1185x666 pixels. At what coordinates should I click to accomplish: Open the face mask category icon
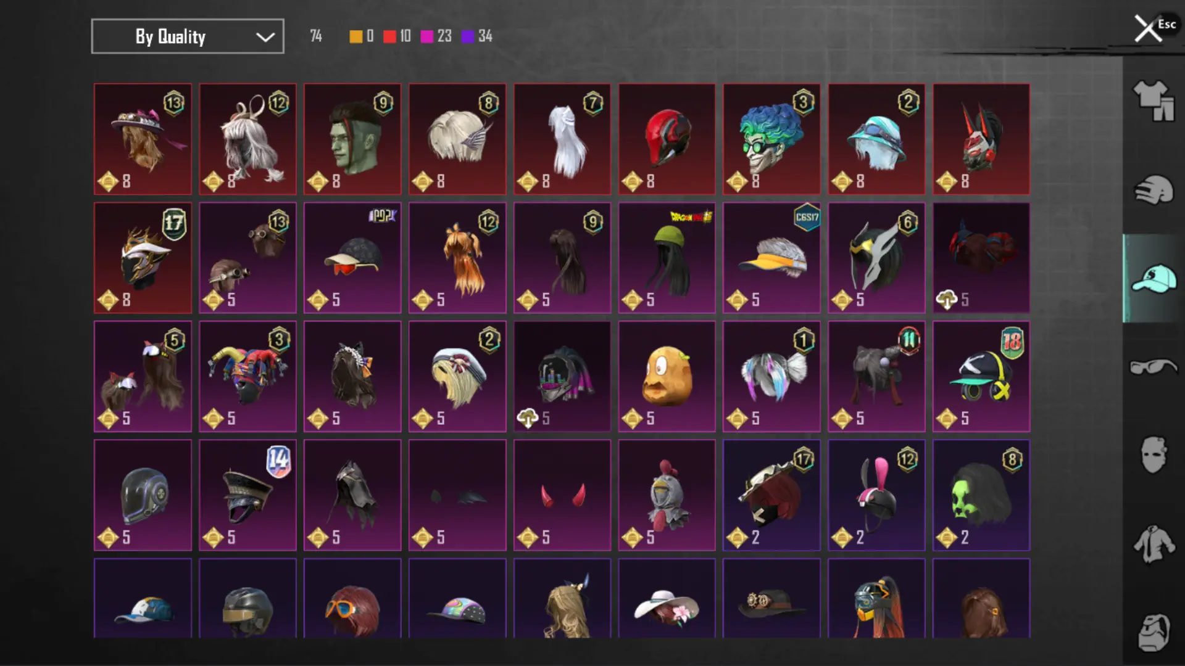coord(1153,455)
